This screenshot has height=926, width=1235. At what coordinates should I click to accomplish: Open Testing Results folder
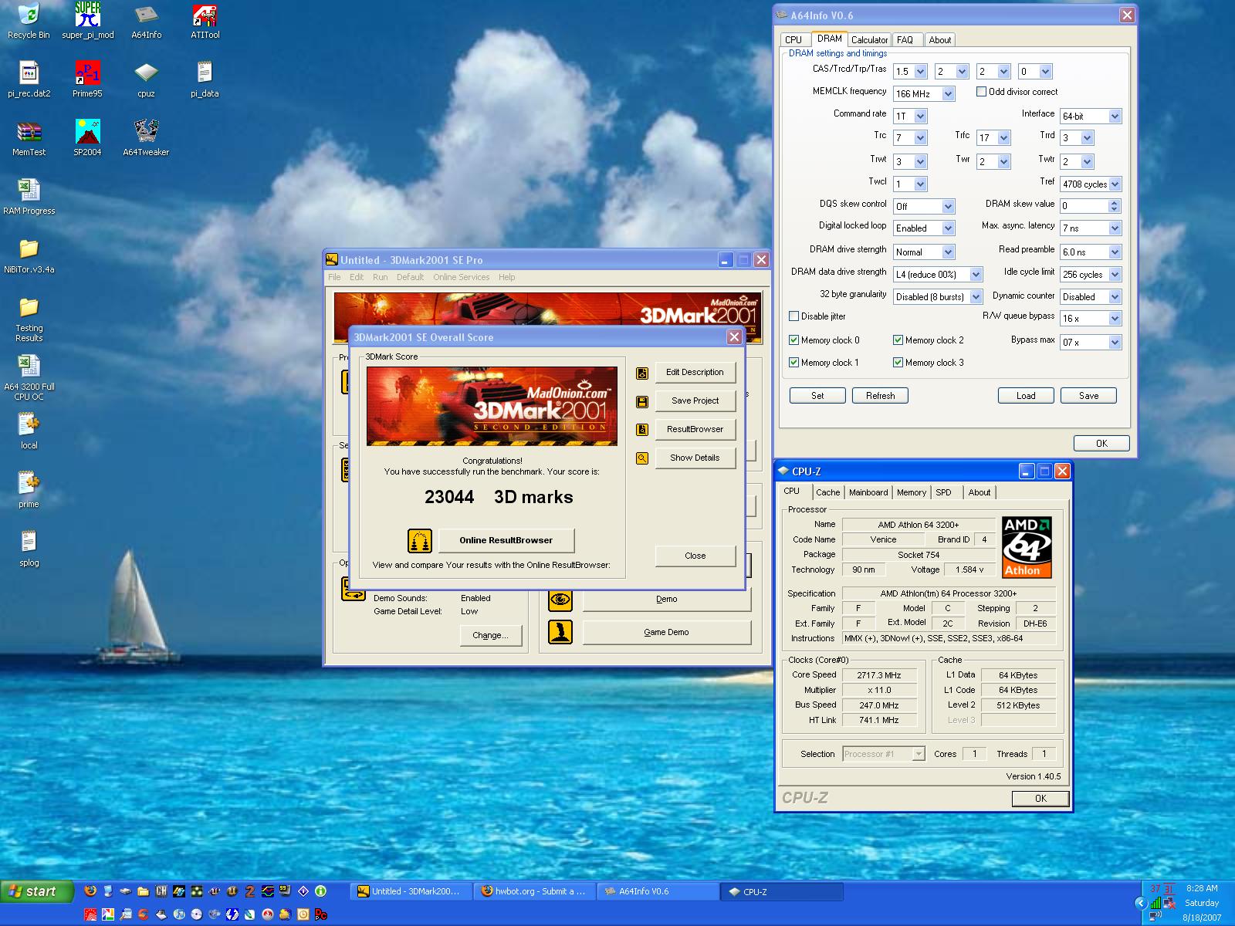(29, 319)
